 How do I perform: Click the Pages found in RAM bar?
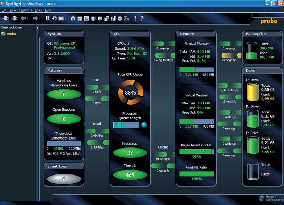tap(197, 152)
